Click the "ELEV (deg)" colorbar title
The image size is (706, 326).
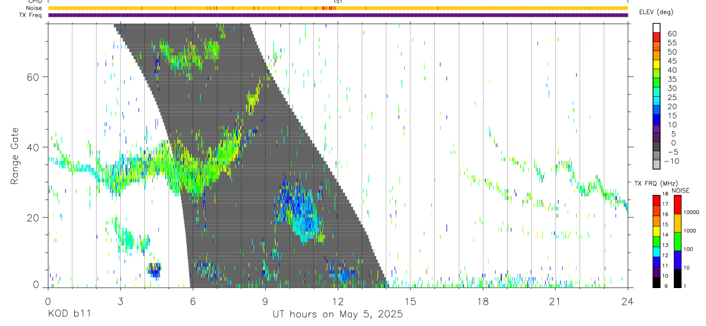coord(656,12)
